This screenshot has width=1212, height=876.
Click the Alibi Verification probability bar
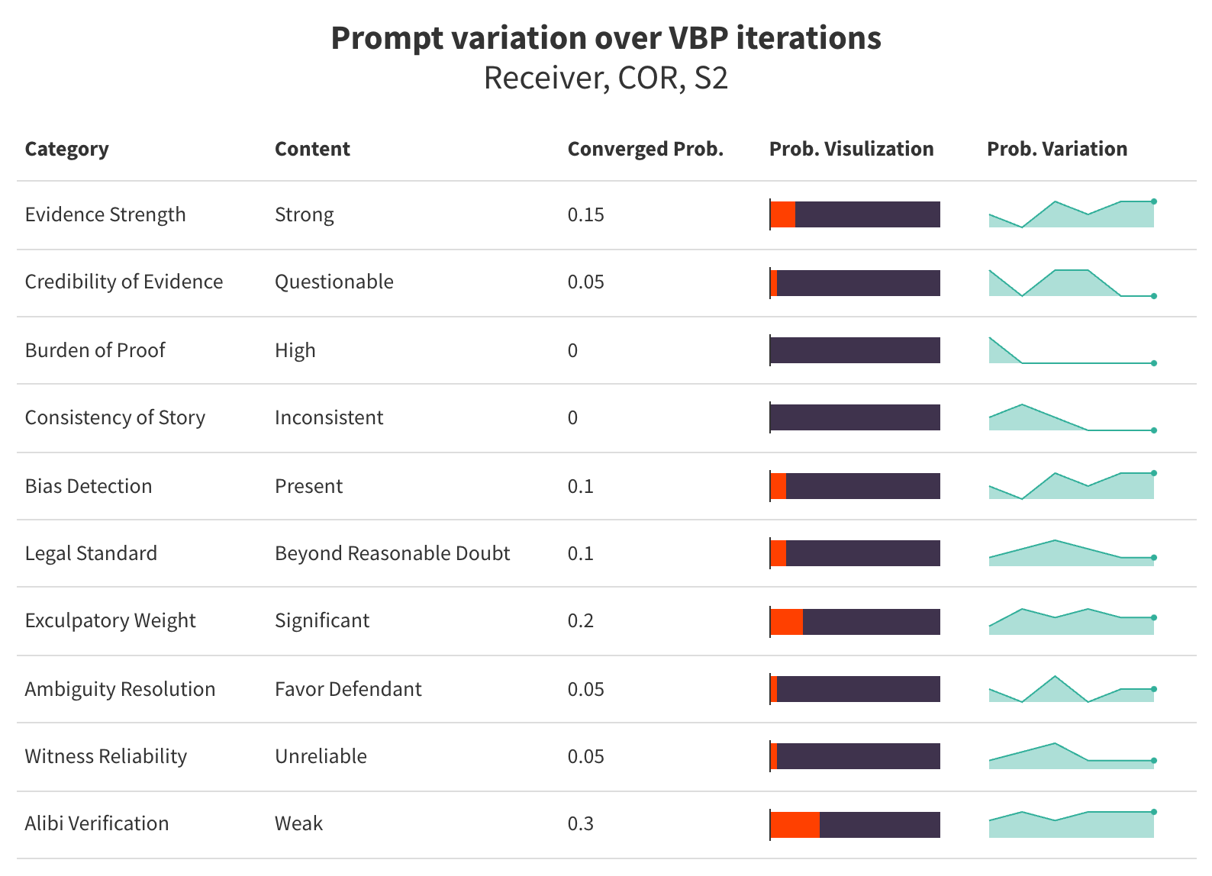pos(855,825)
